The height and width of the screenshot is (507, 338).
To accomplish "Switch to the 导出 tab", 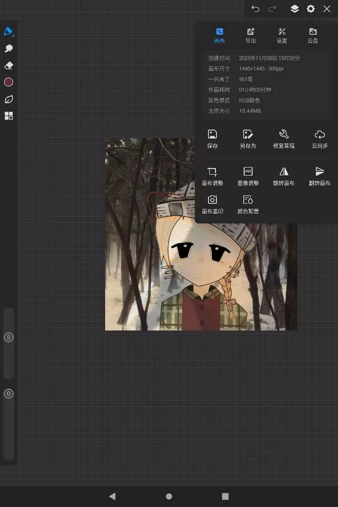I will tap(250, 36).
